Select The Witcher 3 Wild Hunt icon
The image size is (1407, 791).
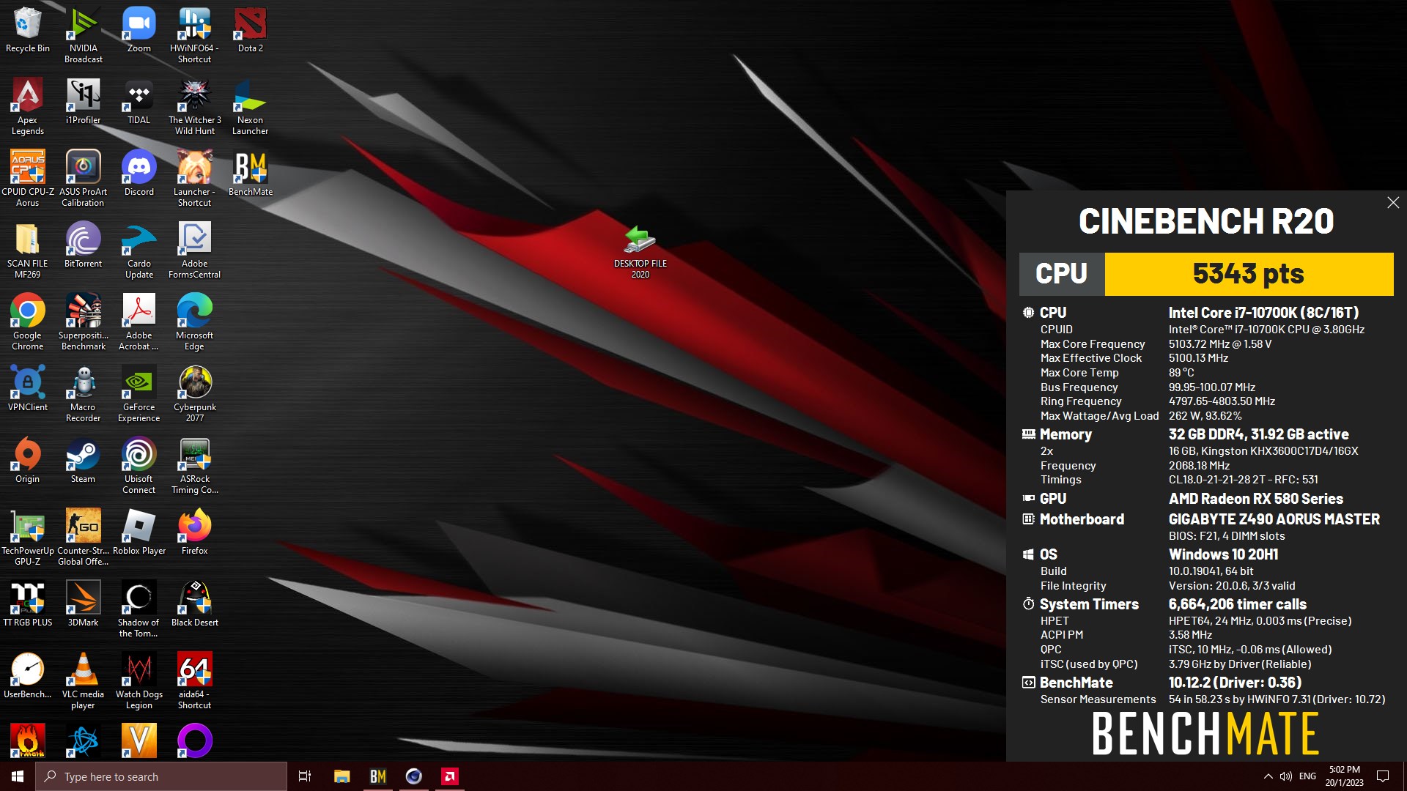194,108
